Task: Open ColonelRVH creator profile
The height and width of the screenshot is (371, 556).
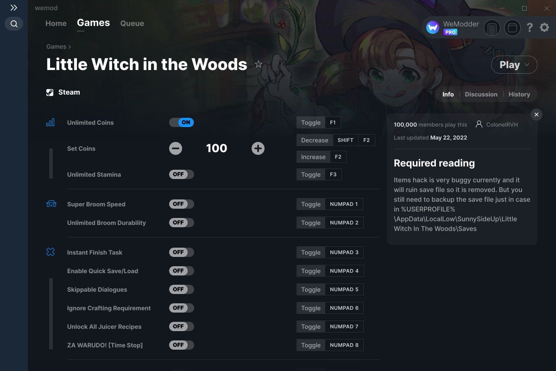Action: tap(502, 124)
